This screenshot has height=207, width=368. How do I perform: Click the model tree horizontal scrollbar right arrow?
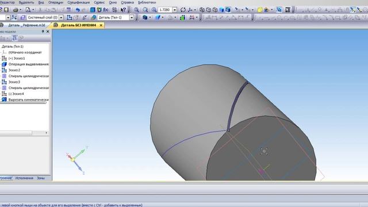tap(46, 133)
